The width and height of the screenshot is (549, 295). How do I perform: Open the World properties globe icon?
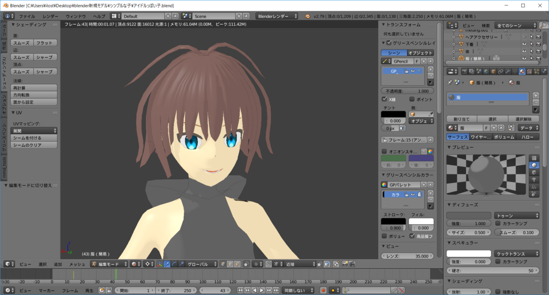pos(486,71)
